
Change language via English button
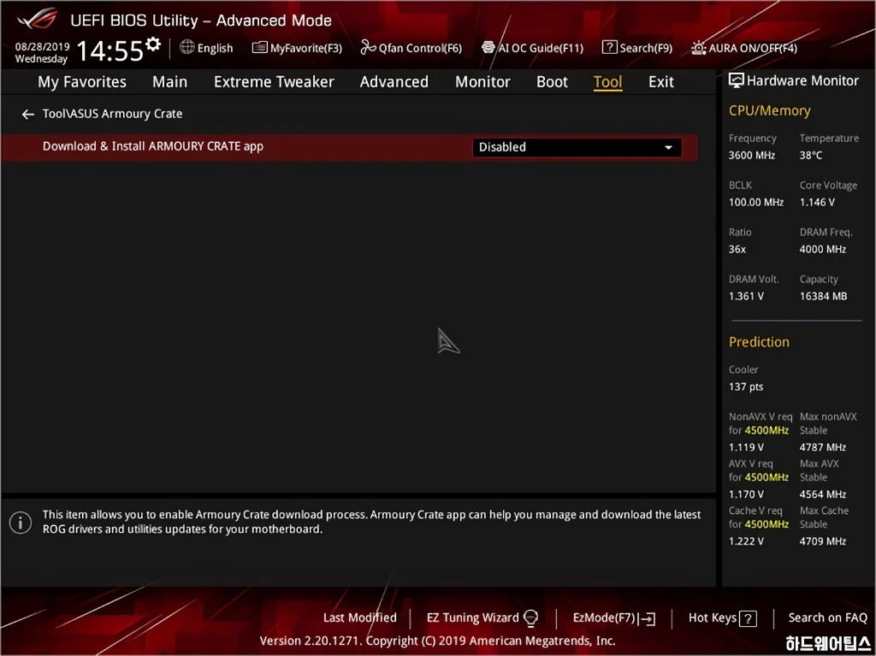pos(207,48)
